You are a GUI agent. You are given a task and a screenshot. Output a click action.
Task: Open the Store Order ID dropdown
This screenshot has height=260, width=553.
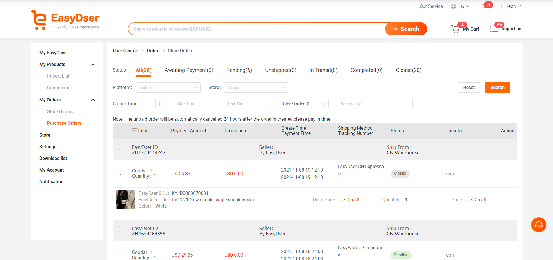coord(303,104)
